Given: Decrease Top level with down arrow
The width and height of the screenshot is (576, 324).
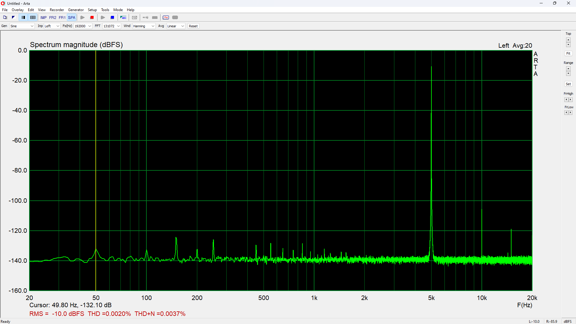Looking at the screenshot, I should point(568,45).
